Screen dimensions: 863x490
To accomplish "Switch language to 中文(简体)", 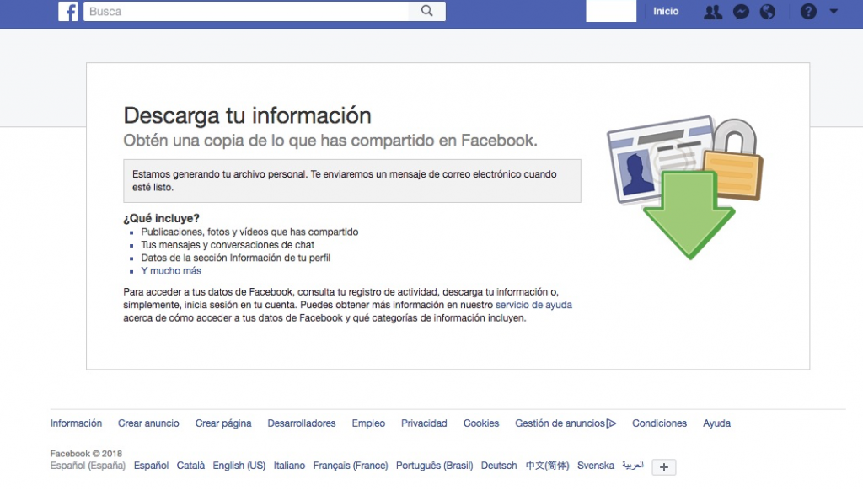I will [547, 466].
